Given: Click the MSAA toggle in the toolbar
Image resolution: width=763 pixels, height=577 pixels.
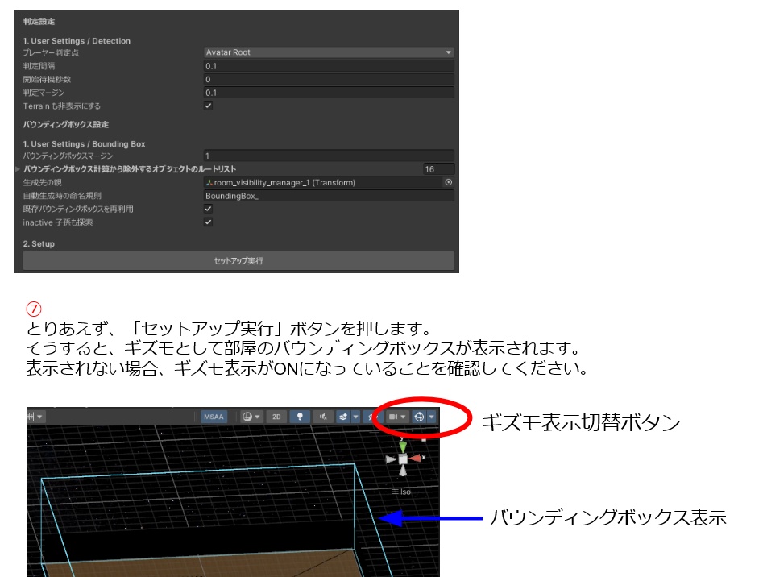Looking at the screenshot, I should tap(214, 417).
